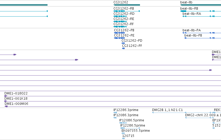This screenshot has width=221, height=140.
Task: Select EST IP12086.5prime label
Action: click(x=132, y=120)
